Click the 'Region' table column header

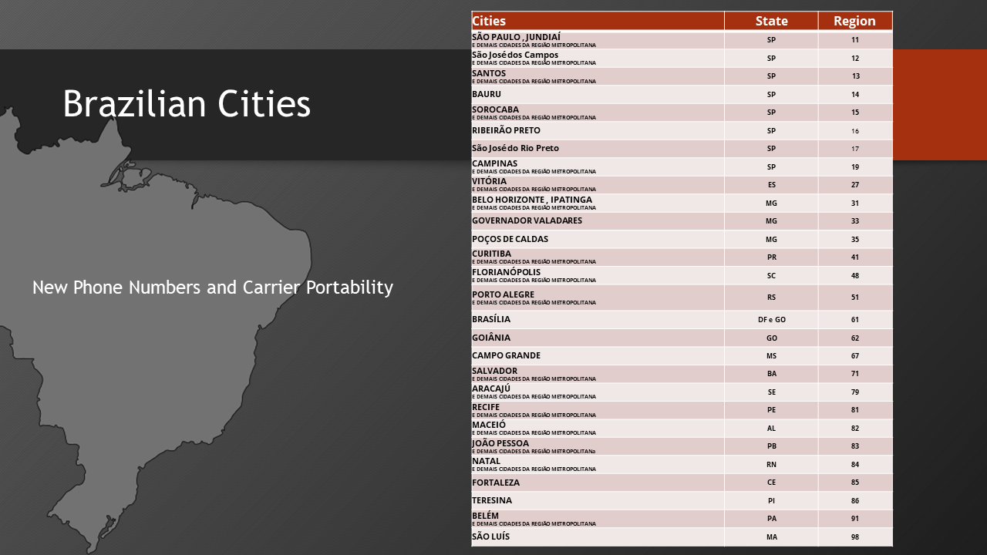tap(854, 21)
